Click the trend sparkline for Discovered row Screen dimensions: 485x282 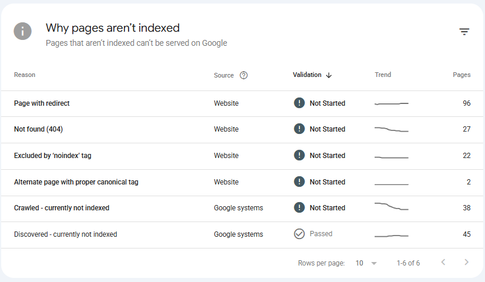click(391, 236)
